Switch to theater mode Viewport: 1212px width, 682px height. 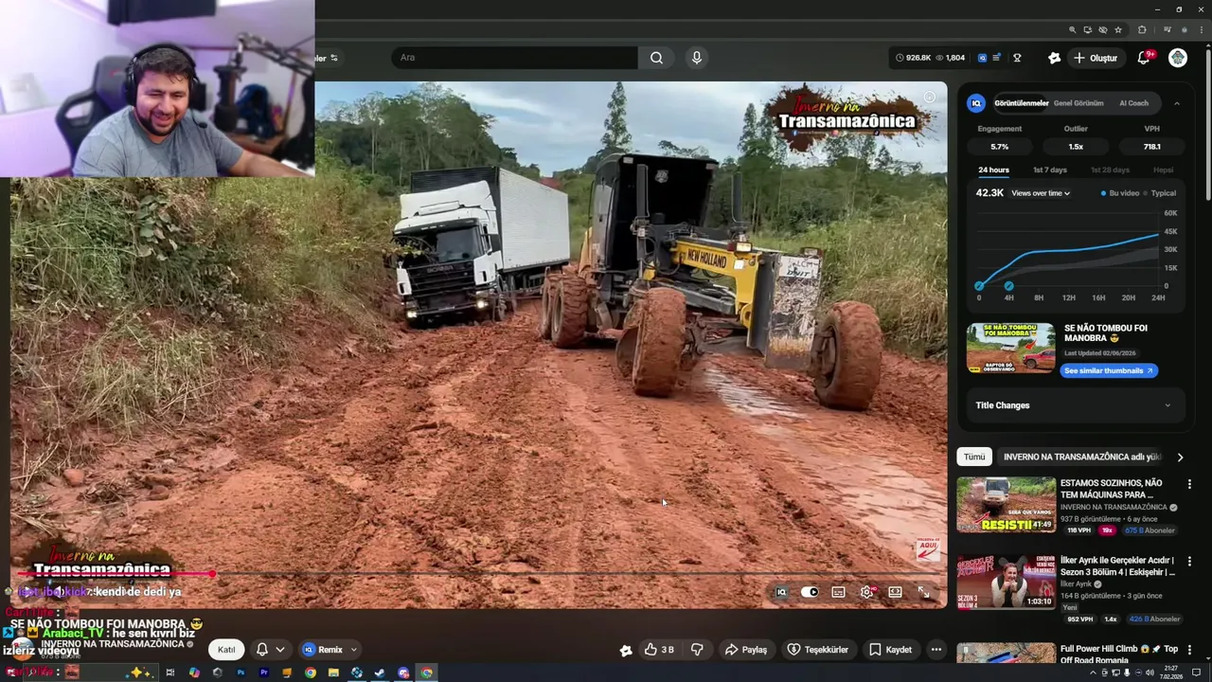[x=895, y=592]
